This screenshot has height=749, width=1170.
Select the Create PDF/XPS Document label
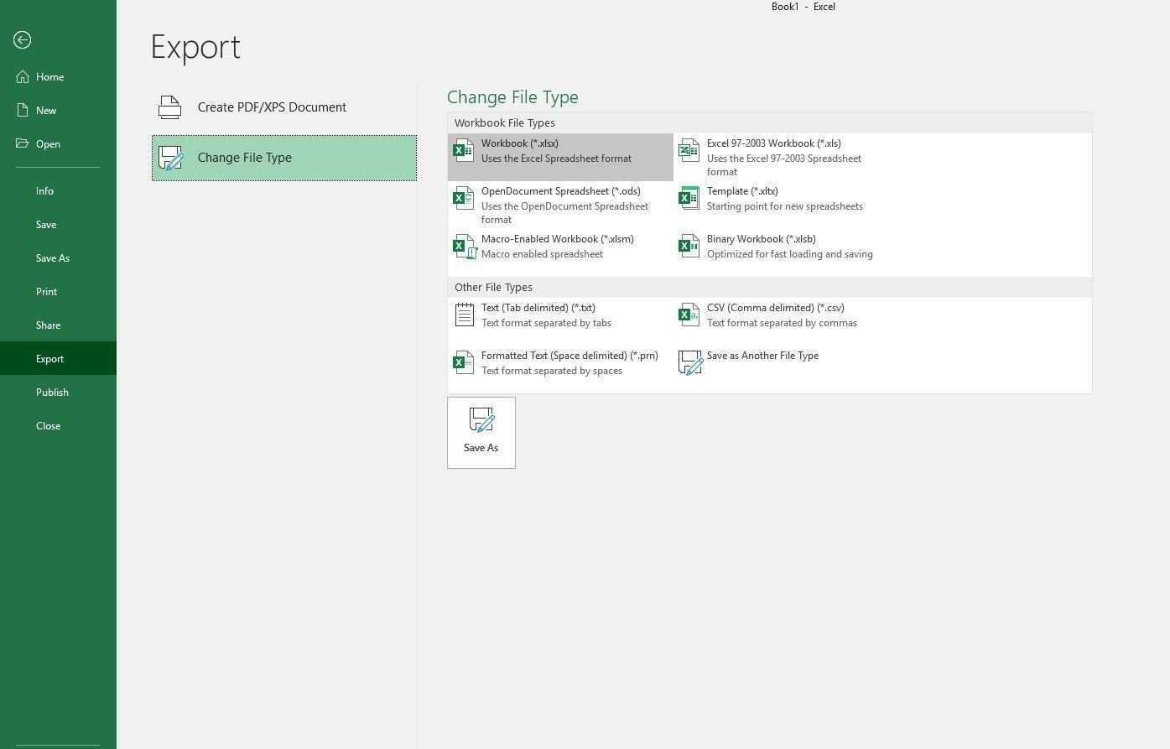point(272,107)
